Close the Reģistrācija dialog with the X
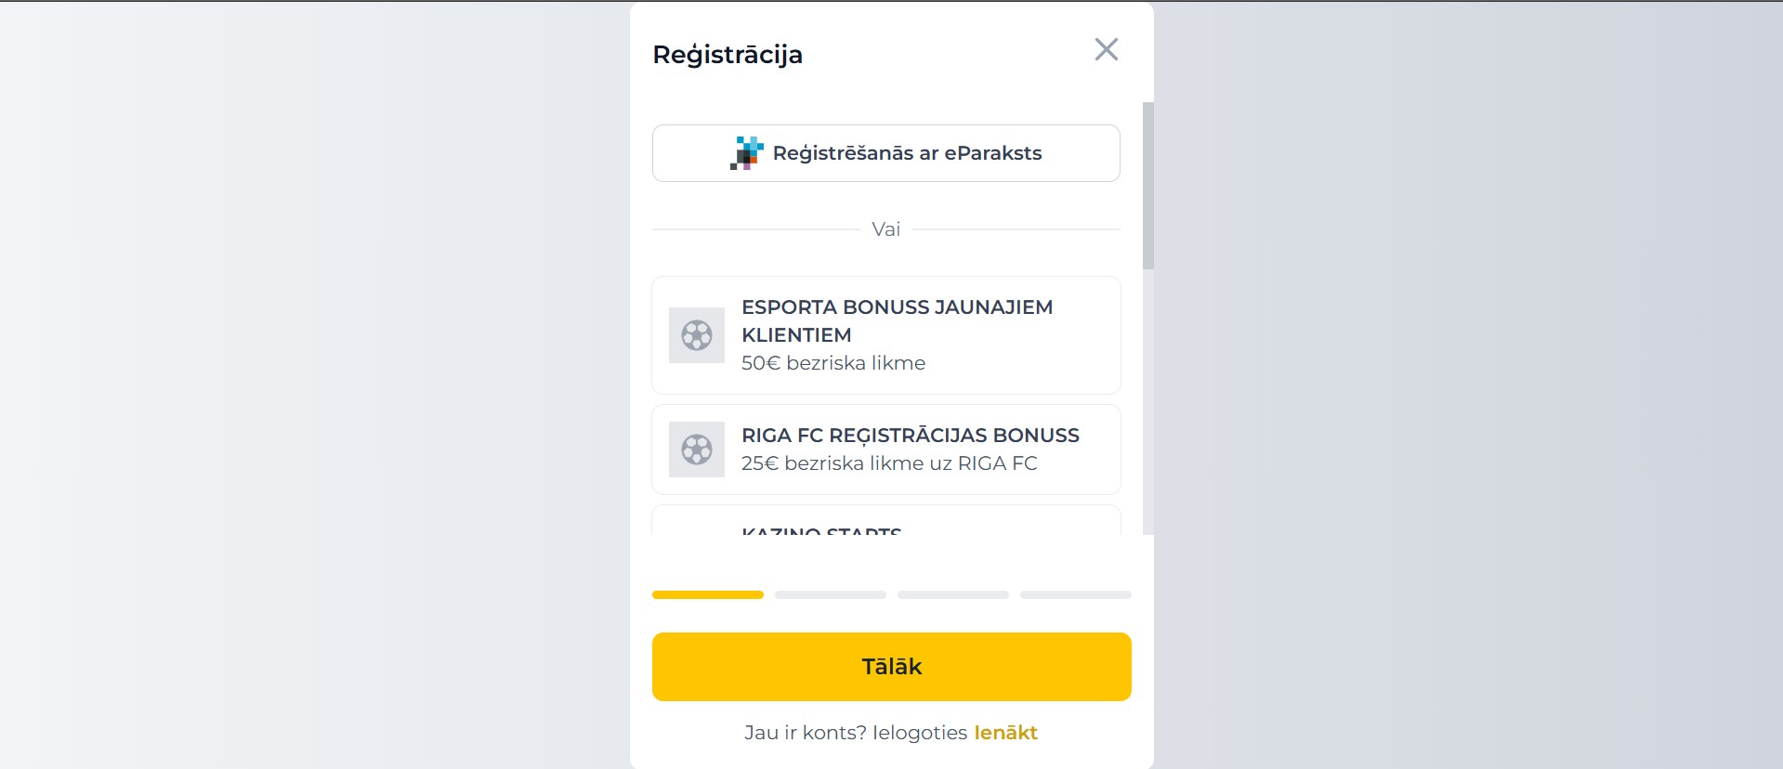The width and height of the screenshot is (1783, 769). 1106,49
